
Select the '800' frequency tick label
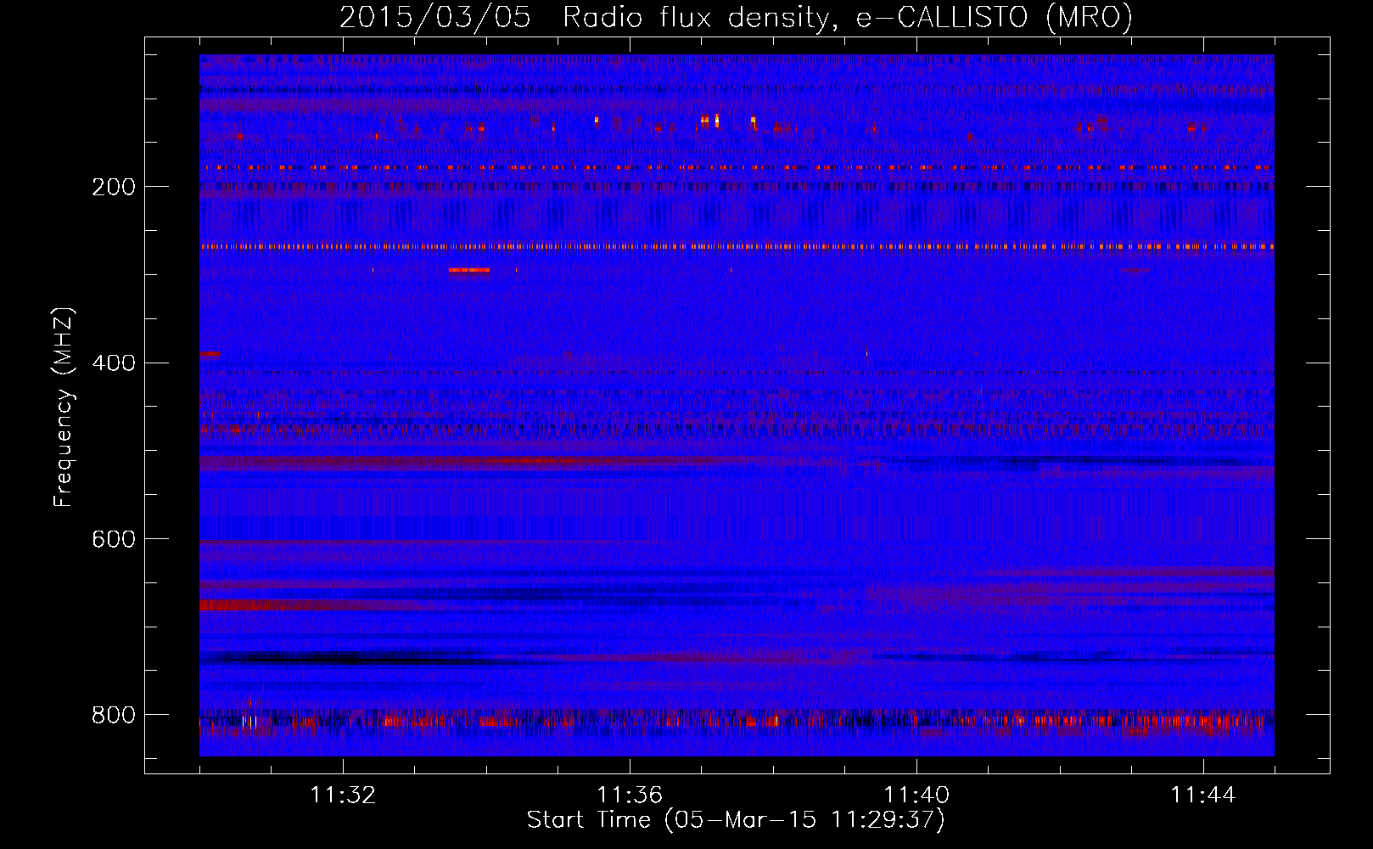[x=114, y=716]
